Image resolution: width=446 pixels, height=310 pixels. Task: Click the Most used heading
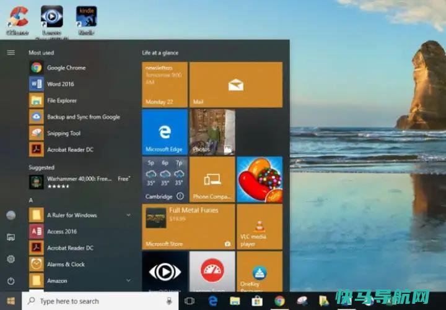tap(42, 53)
